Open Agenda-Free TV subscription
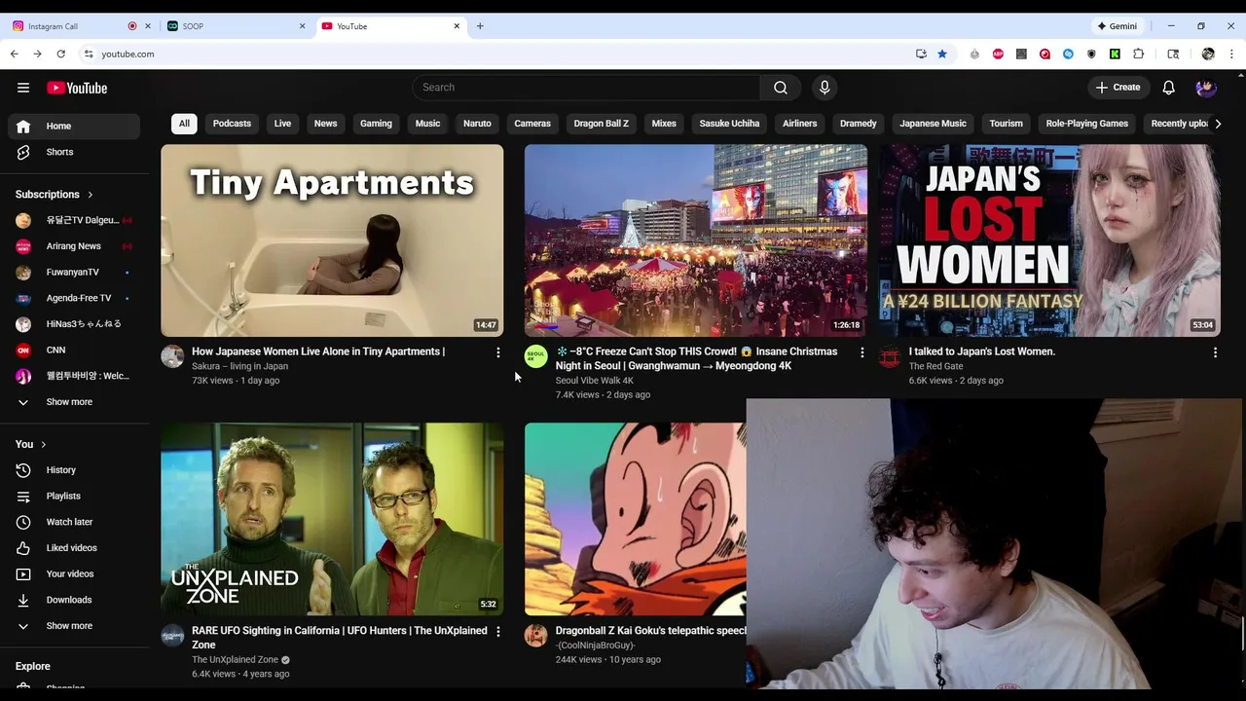 pyautogui.click(x=74, y=298)
